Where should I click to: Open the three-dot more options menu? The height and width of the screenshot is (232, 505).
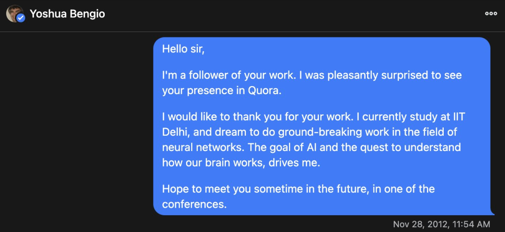(491, 14)
